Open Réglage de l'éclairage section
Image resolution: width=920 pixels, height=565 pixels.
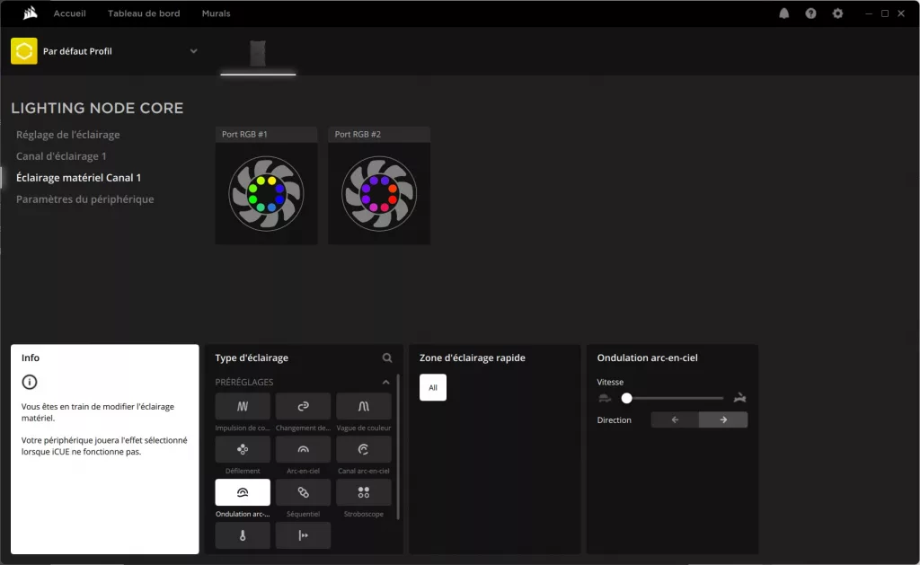point(68,135)
